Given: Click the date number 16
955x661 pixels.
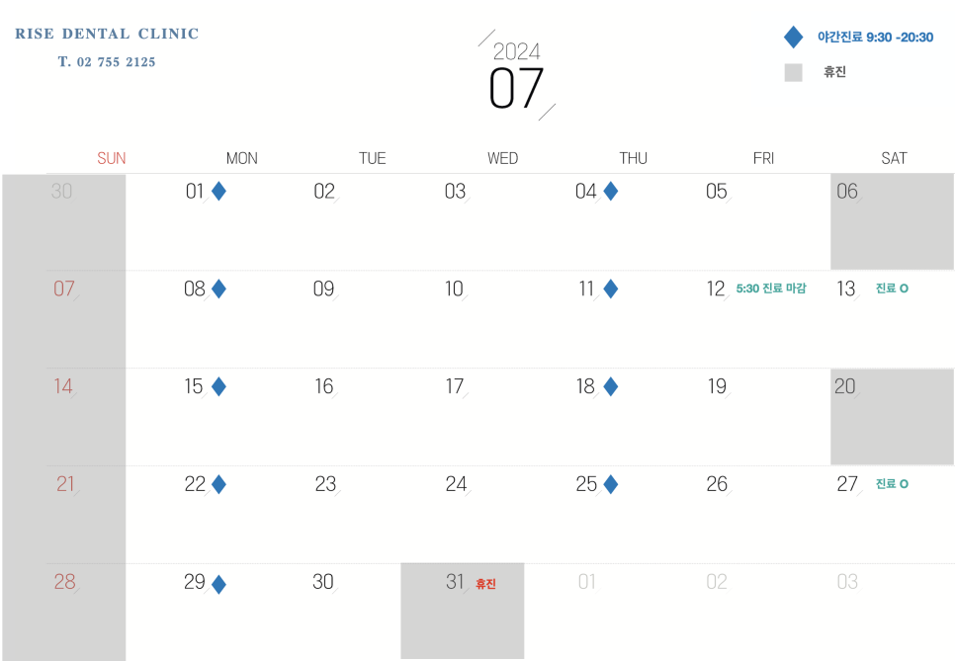Looking at the screenshot, I should [324, 386].
